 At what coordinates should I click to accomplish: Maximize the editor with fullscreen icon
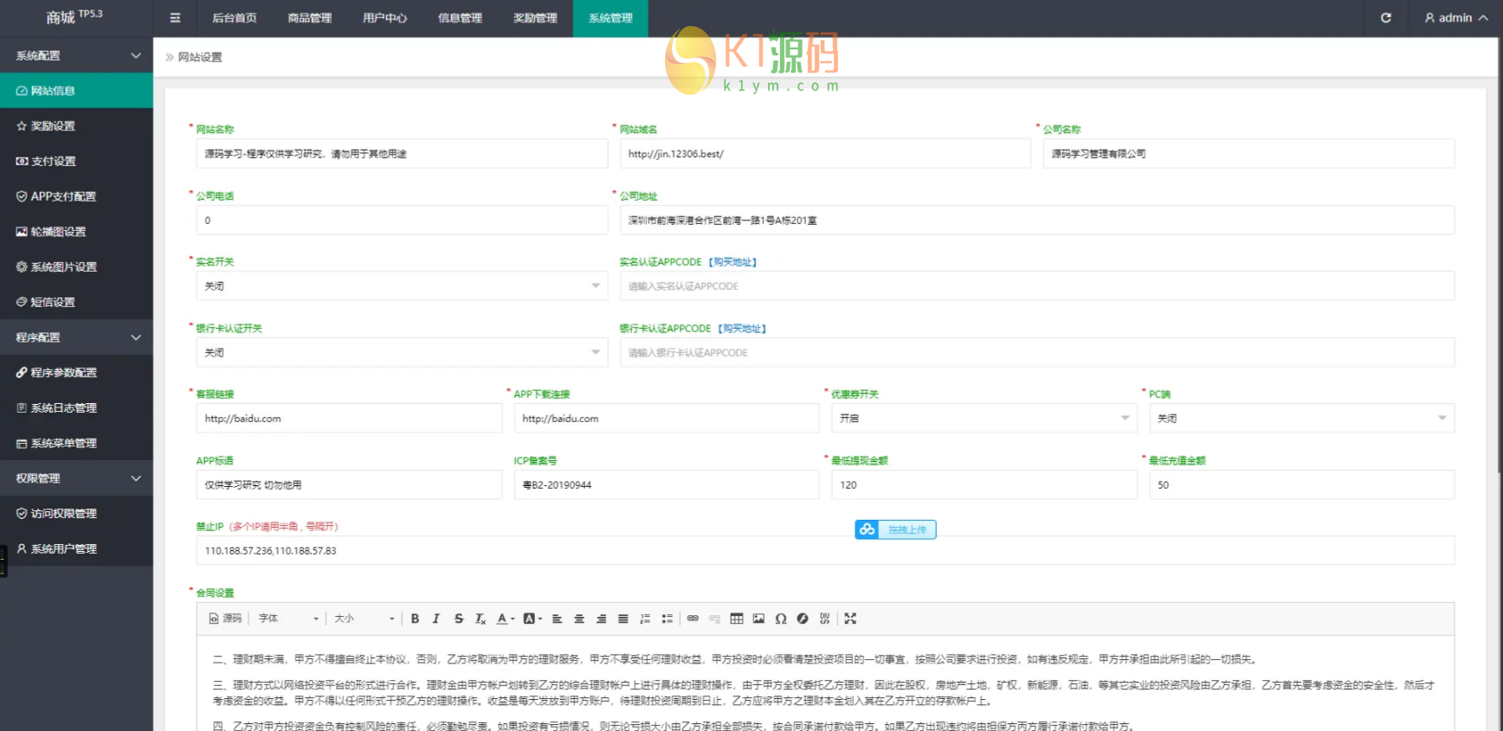click(x=850, y=619)
